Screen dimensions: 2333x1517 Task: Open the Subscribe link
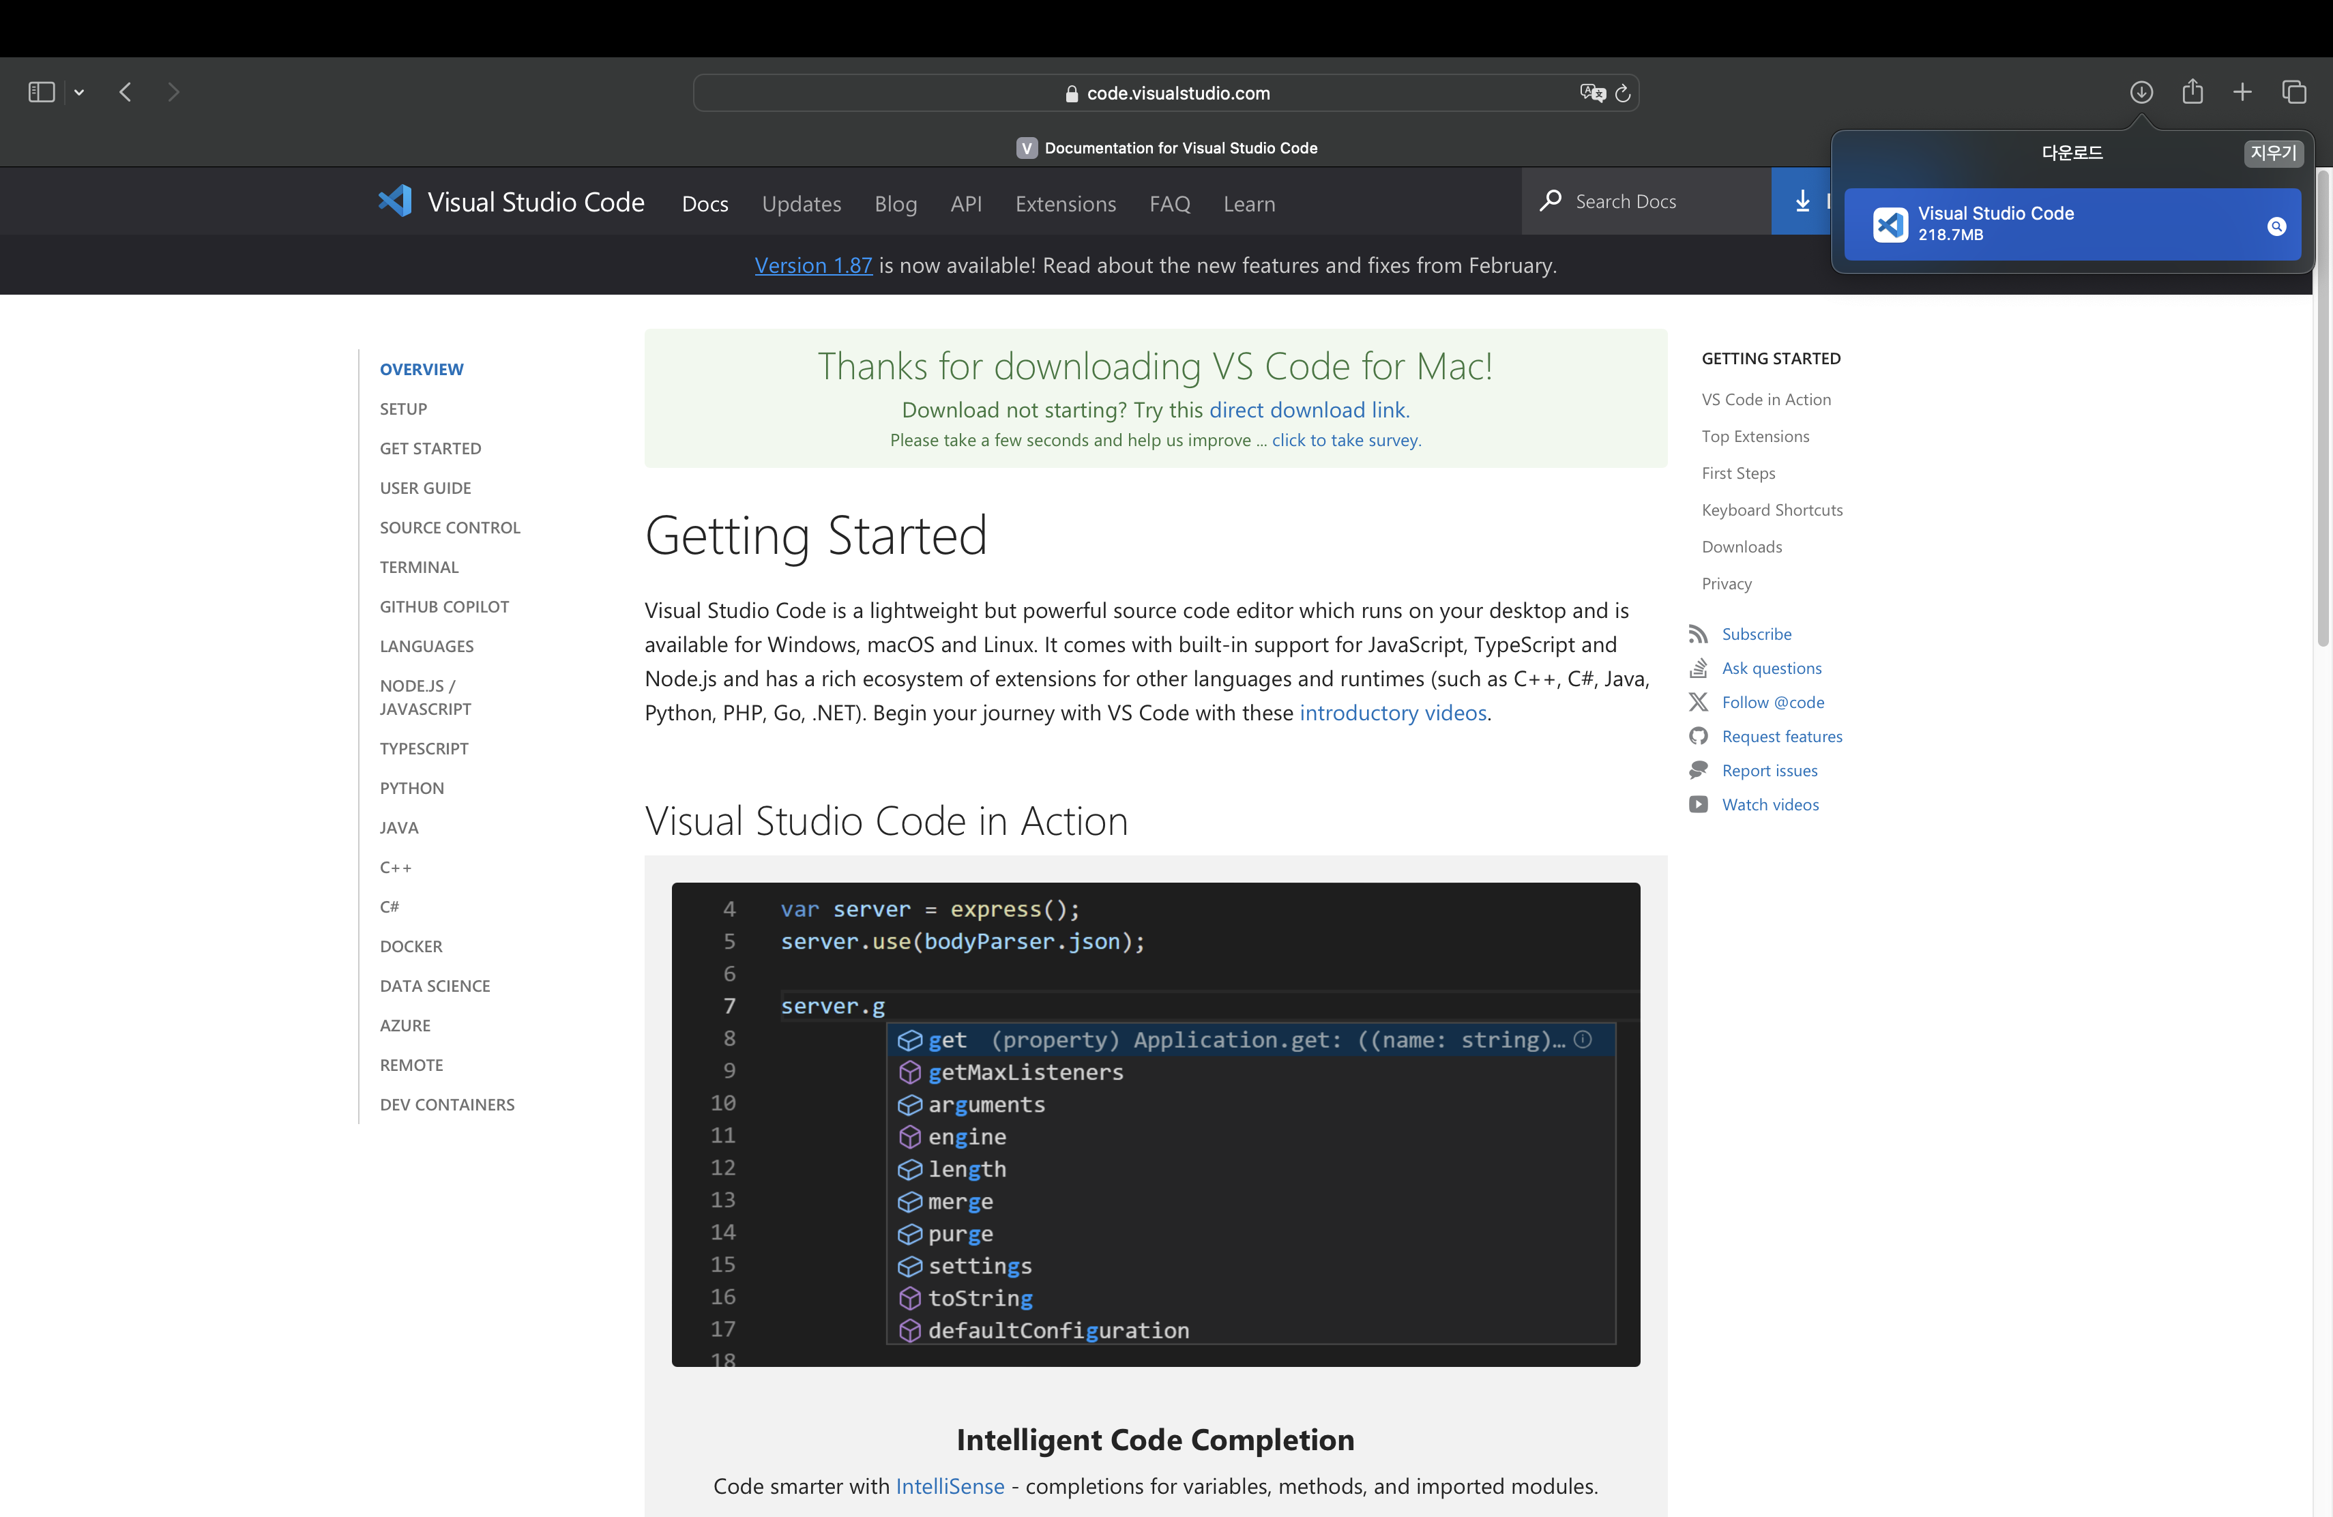click(x=1756, y=634)
